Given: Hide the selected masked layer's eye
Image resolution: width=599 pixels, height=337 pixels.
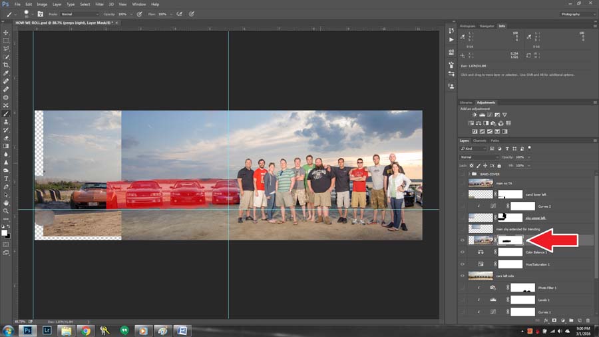Looking at the screenshot, I should click(463, 240).
